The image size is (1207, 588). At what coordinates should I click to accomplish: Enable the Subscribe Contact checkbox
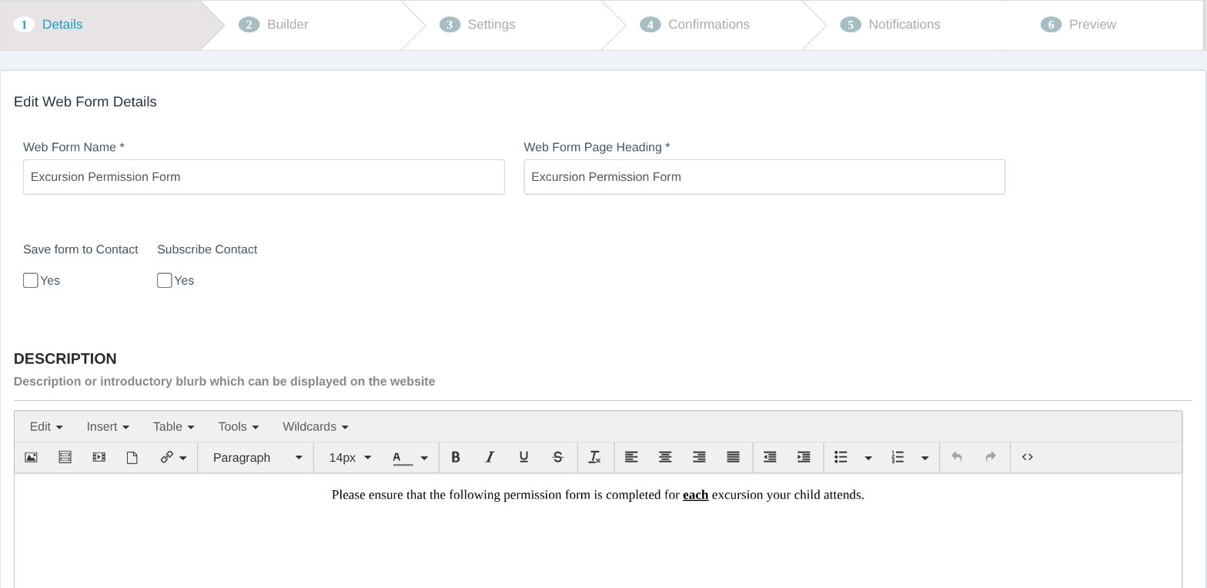coord(164,280)
